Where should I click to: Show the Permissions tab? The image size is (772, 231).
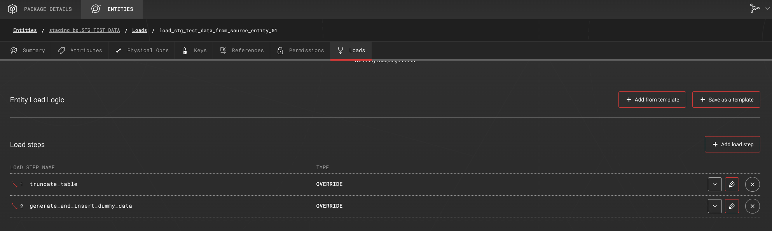tap(300, 51)
